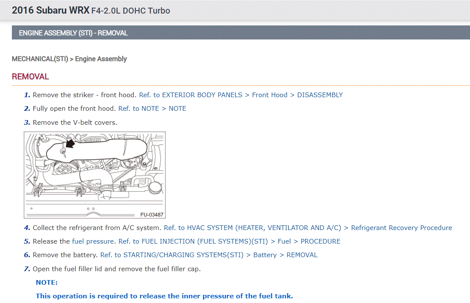Open the EXTERIOR BODY PANELS Front Hood DISASSEMBLY reference
Viewport: 470px width, 303px height.
[241, 95]
